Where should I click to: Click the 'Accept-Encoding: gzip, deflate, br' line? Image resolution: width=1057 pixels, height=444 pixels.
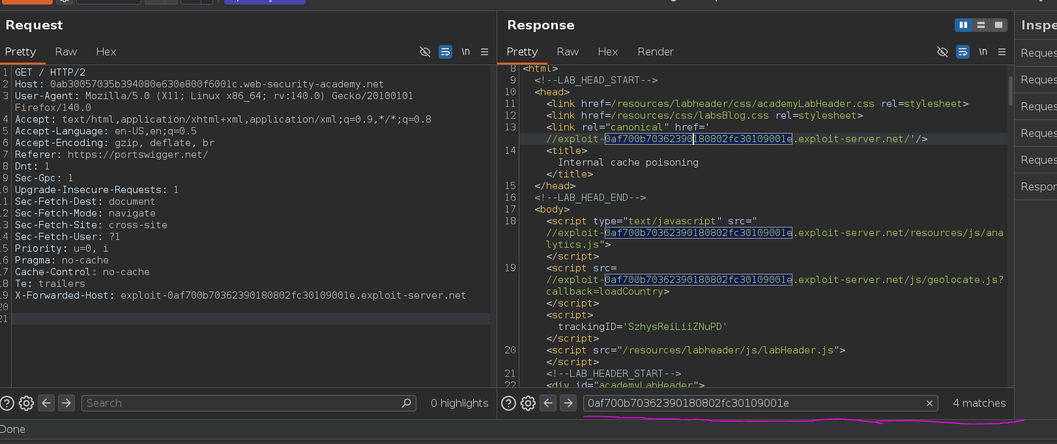click(115, 143)
